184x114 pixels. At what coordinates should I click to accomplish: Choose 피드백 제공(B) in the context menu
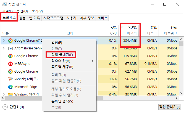coord(69,67)
